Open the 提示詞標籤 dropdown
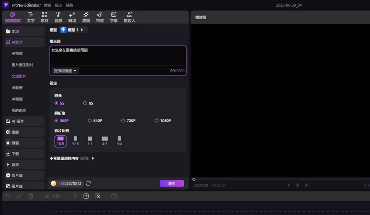Screen dimensions: 370x215 pos(65,71)
